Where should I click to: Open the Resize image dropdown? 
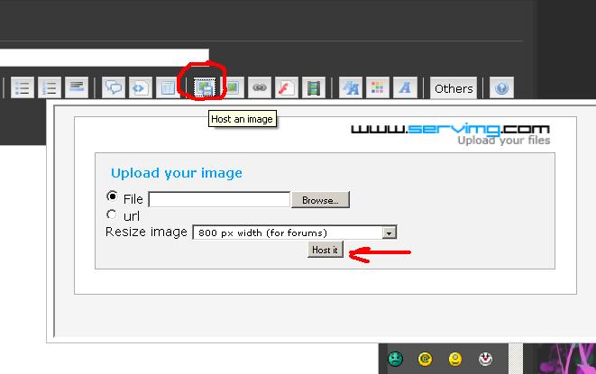coord(295,233)
